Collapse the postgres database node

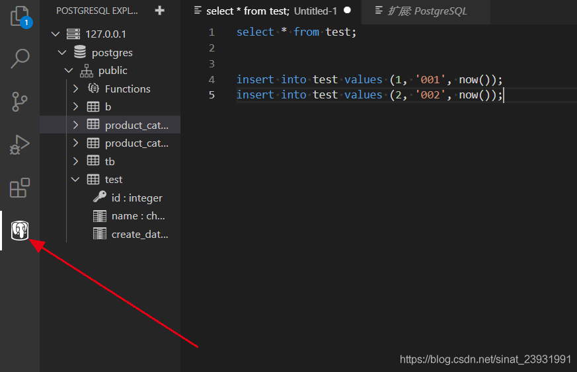[61, 52]
